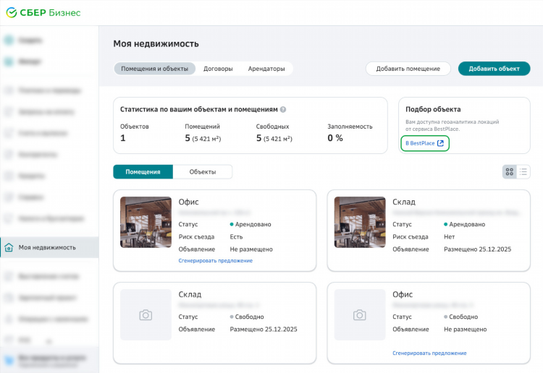The width and height of the screenshot is (543, 373).
Task: Follow the В BestPlace link
Action: point(425,143)
